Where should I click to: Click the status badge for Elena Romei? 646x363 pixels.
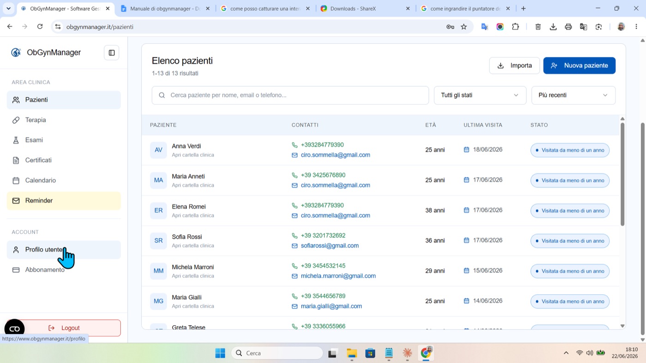tap(570, 211)
